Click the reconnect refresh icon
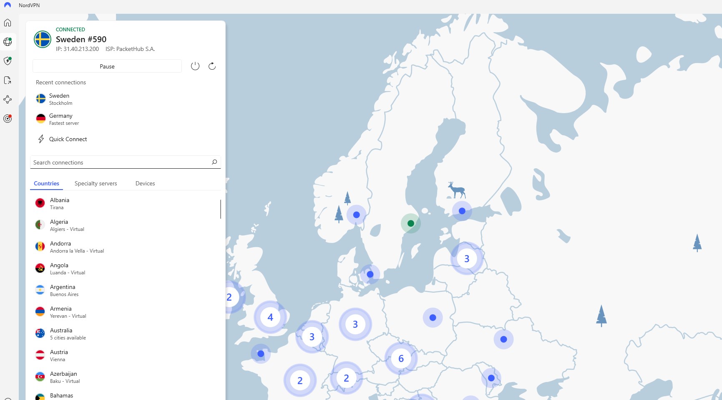 212,66
